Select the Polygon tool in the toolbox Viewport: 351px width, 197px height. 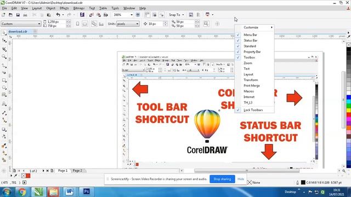(x=4, y=95)
